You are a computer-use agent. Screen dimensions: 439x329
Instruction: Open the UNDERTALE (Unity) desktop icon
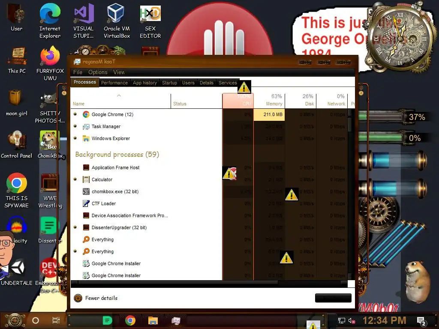pos(17,272)
